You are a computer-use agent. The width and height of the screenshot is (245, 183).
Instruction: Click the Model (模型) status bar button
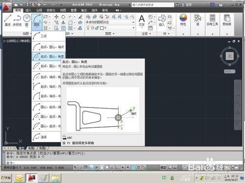(163, 167)
